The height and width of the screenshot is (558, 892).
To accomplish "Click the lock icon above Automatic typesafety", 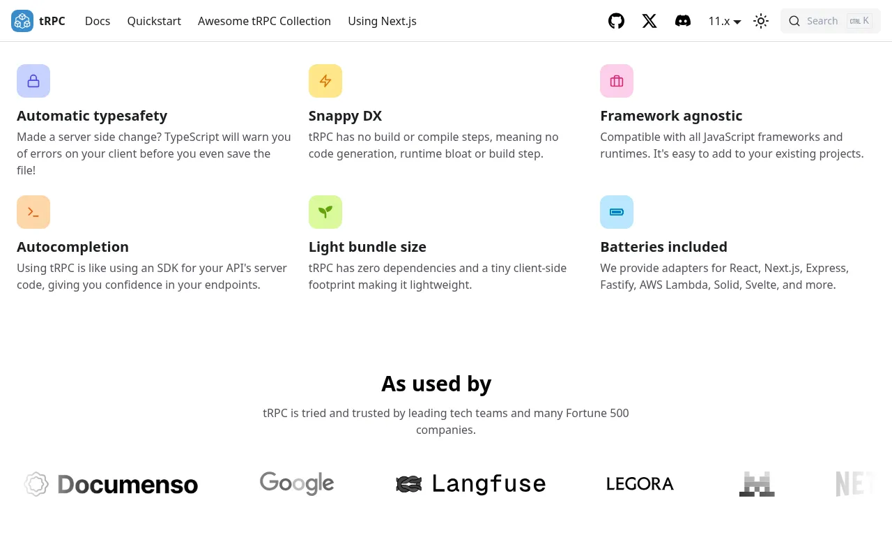I will tap(33, 81).
